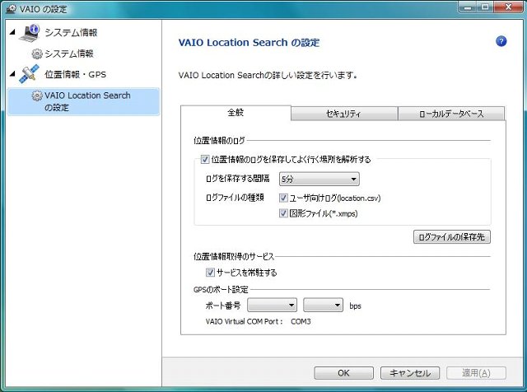Toggle 位置情報のログを保存 checkbox
This screenshot has width=527, height=392.
point(205,159)
